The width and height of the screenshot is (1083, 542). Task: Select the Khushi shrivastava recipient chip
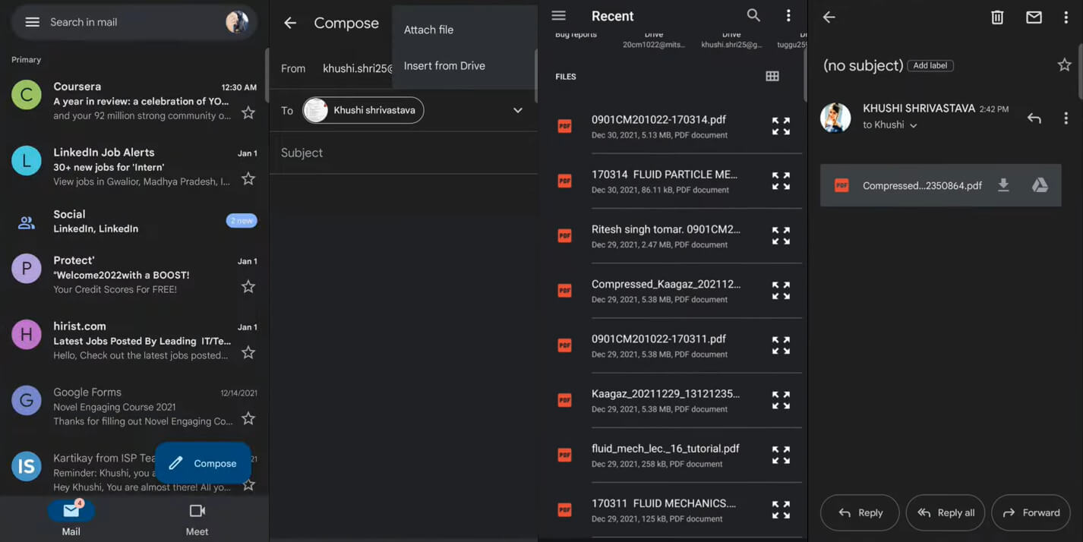(x=363, y=110)
